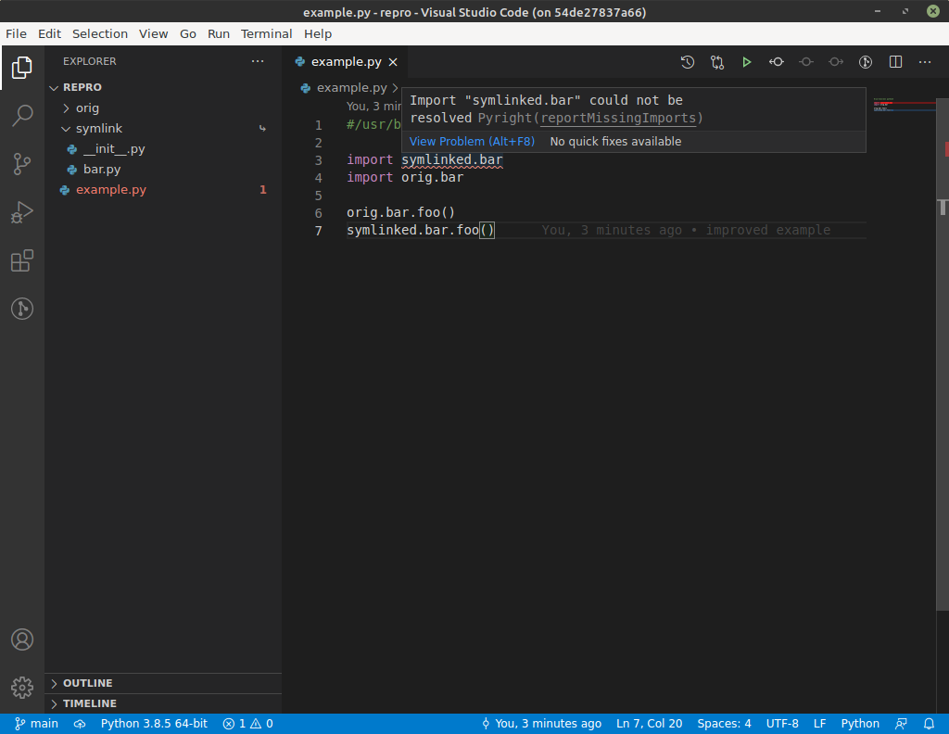Toggle GitLens file blame icon in toolbar
This screenshot has width=949, height=734.
pyautogui.click(x=866, y=62)
